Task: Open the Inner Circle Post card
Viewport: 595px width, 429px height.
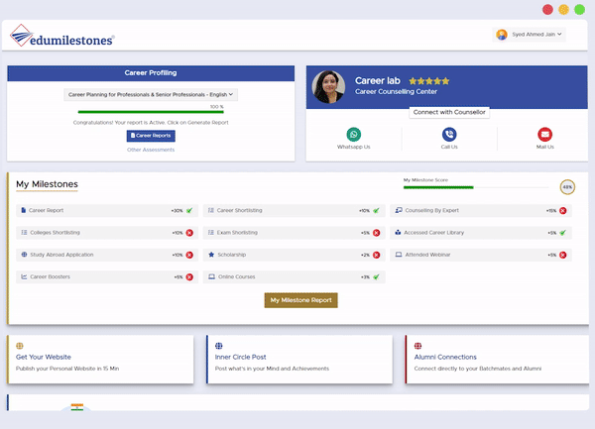Action: tap(299, 360)
